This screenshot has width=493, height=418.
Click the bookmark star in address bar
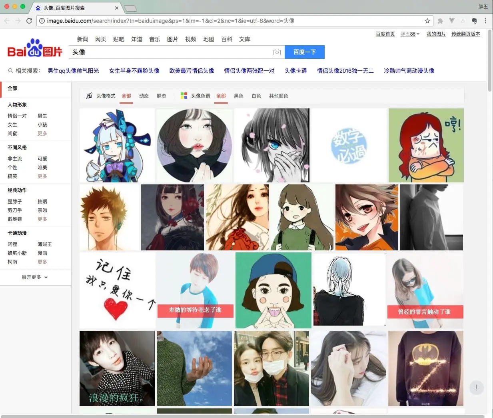point(427,21)
